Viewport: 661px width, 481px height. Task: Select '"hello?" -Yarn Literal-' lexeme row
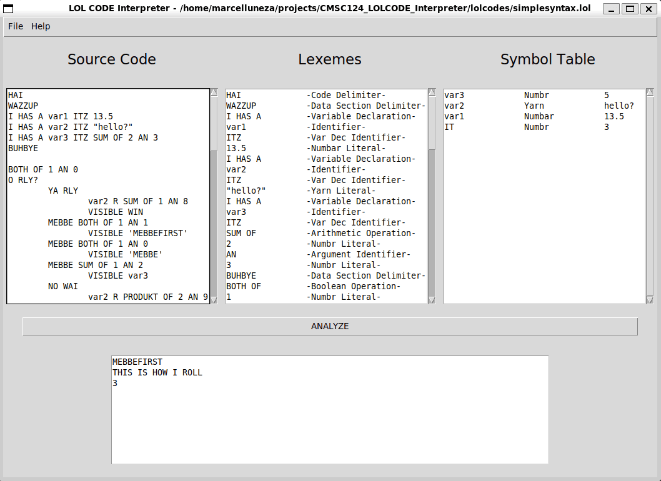coord(326,191)
